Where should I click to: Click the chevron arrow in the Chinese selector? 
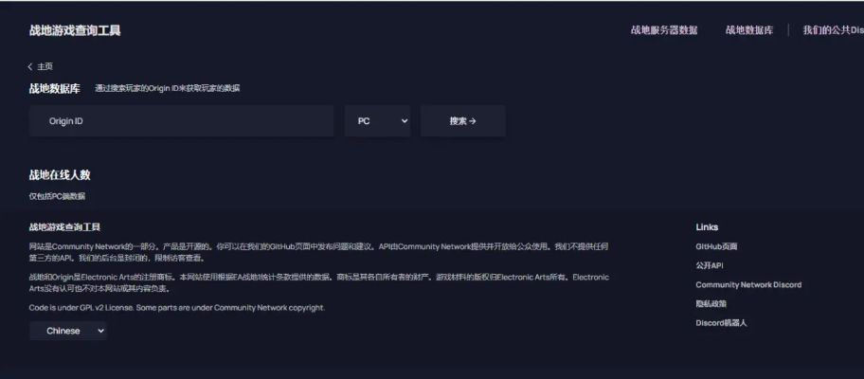pyautogui.click(x=99, y=331)
